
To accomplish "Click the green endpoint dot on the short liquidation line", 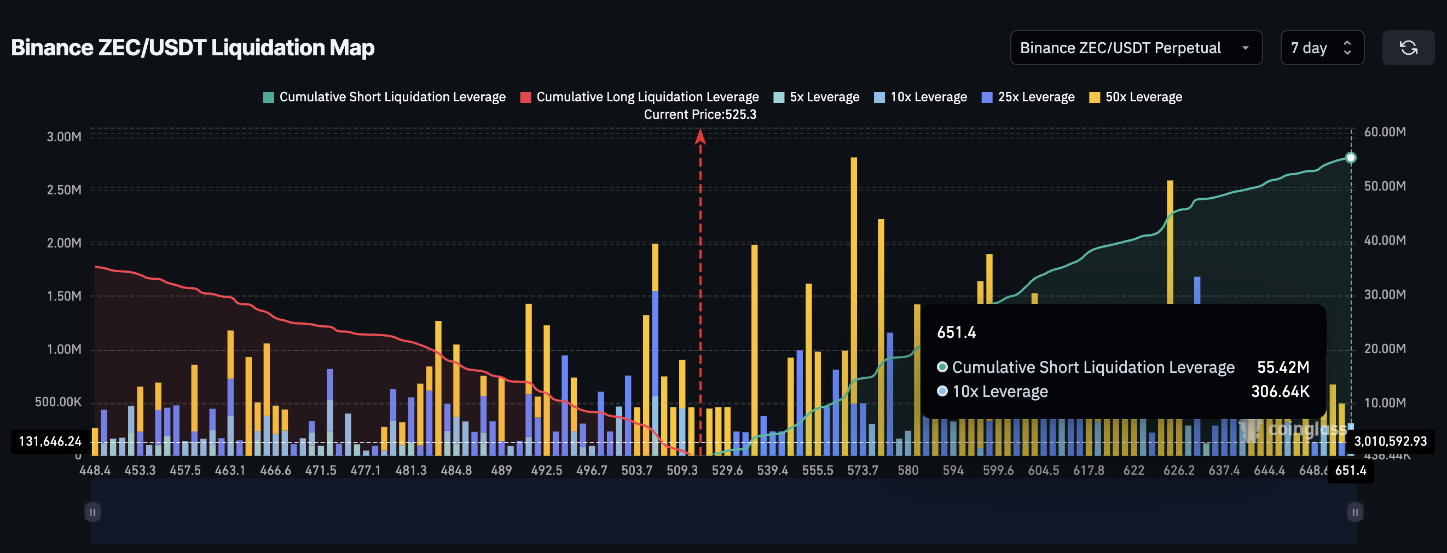I will click(1352, 157).
